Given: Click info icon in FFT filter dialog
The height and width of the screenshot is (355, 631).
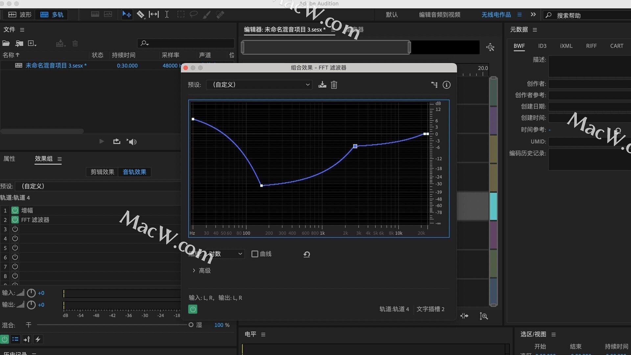Looking at the screenshot, I should click(446, 85).
